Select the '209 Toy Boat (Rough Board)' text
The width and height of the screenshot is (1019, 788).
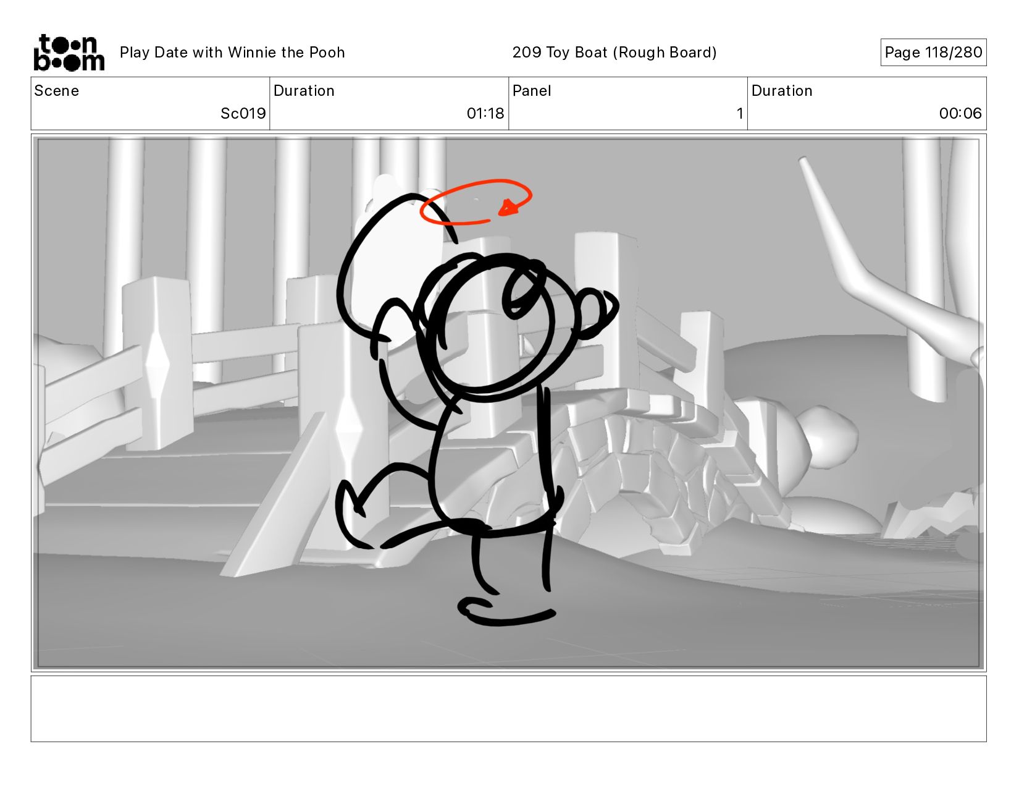point(614,53)
